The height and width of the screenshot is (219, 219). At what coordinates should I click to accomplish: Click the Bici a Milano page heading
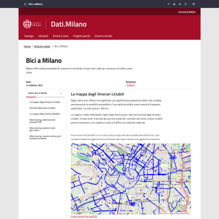pyautogui.click(x=44, y=60)
